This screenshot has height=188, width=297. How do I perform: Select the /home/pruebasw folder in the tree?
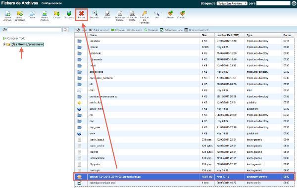coord(30,45)
